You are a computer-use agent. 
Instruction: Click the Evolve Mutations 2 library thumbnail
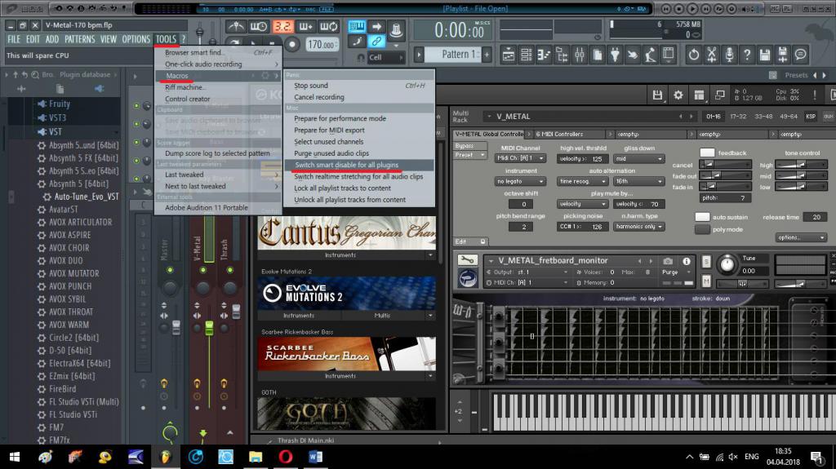tap(346, 293)
